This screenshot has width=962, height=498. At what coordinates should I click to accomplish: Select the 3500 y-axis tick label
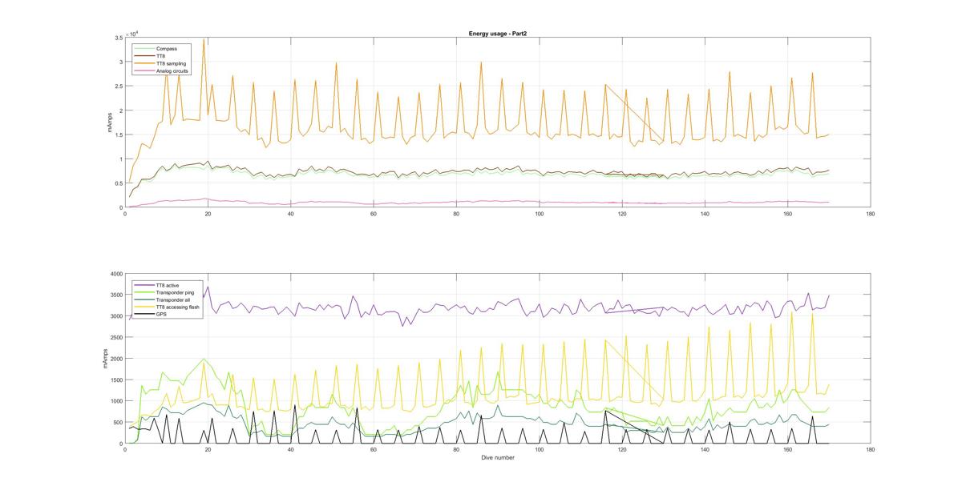(115, 295)
